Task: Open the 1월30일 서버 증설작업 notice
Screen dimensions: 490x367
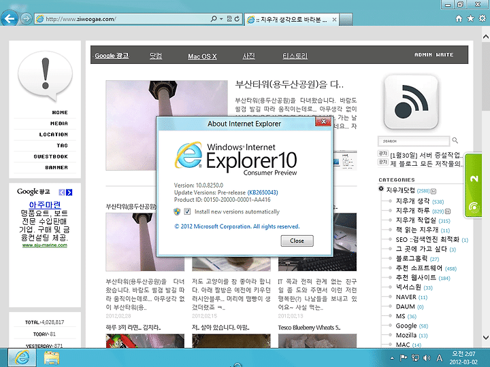Action: tap(426, 155)
